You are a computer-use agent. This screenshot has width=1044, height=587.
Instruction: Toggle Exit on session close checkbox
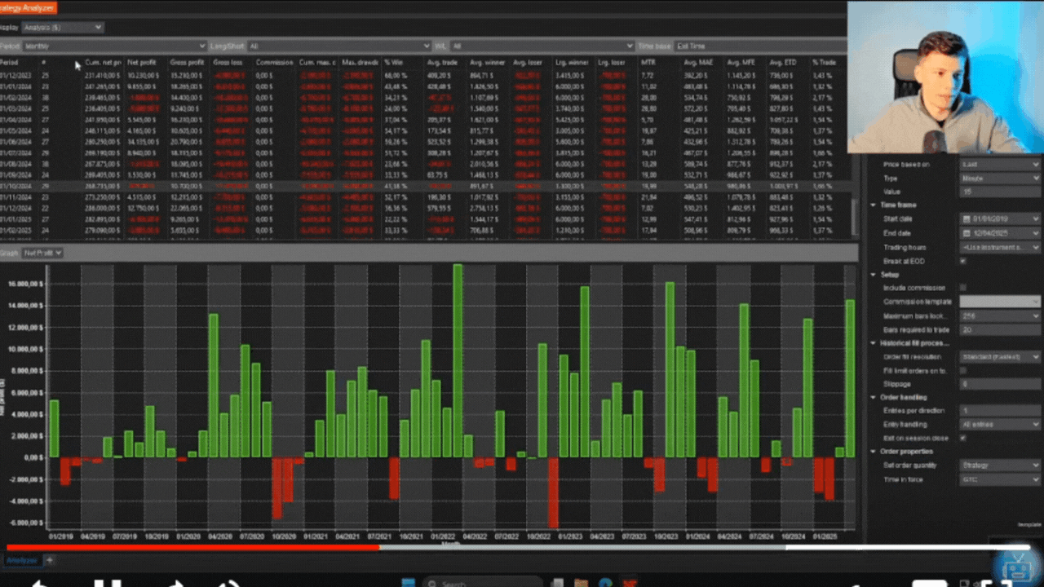(963, 438)
